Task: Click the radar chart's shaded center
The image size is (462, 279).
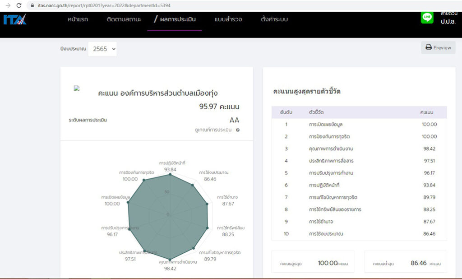Action: tap(169, 214)
